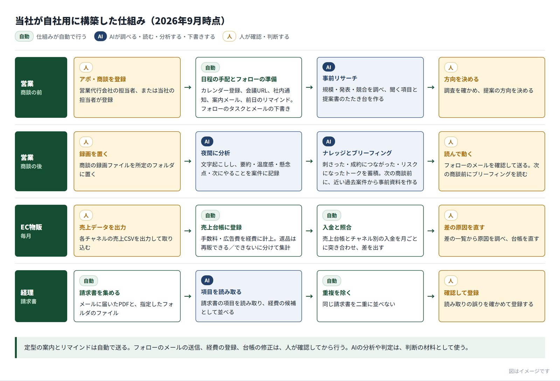Click the 自動 badge on 日程の手配とフォローの準備 card
Image resolution: width=560 pixels, height=381 pixels.
pos(210,67)
